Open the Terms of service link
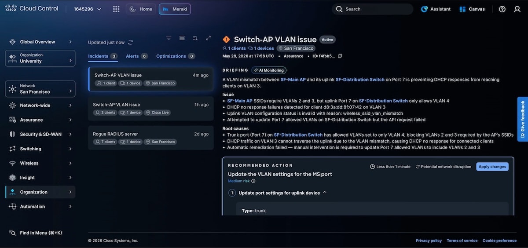The height and width of the screenshot is (248, 528). point(462,241)
